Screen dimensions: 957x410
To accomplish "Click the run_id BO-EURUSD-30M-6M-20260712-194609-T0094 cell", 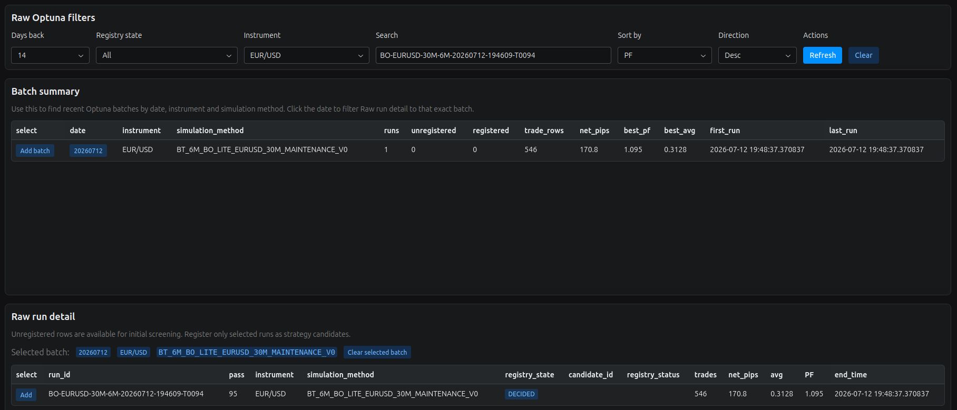I will click(126, 394).
